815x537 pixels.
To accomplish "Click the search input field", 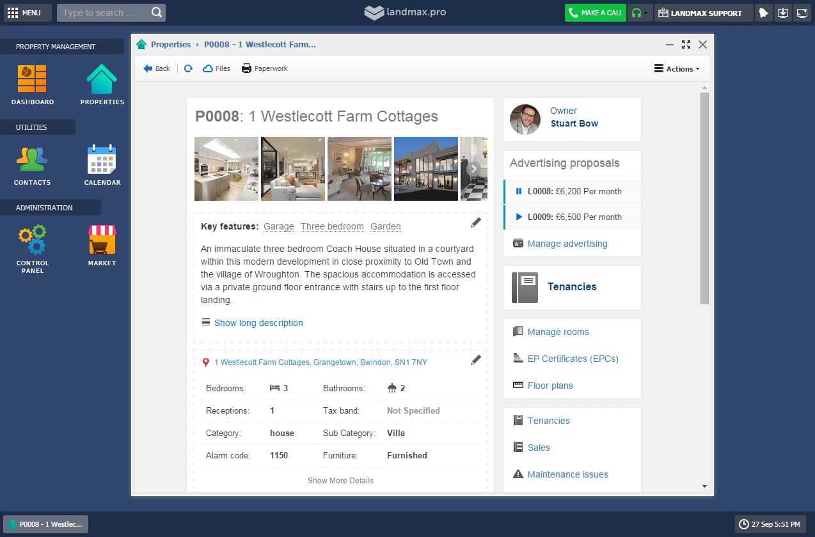I will click(x=105, y=13).
